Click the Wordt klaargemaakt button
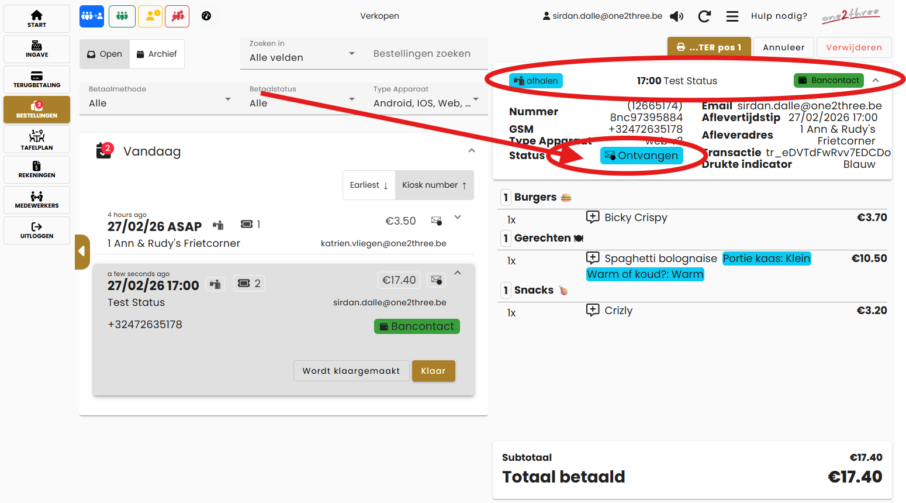The width and height of the screenshot is (906, 503). pos(351,371)
